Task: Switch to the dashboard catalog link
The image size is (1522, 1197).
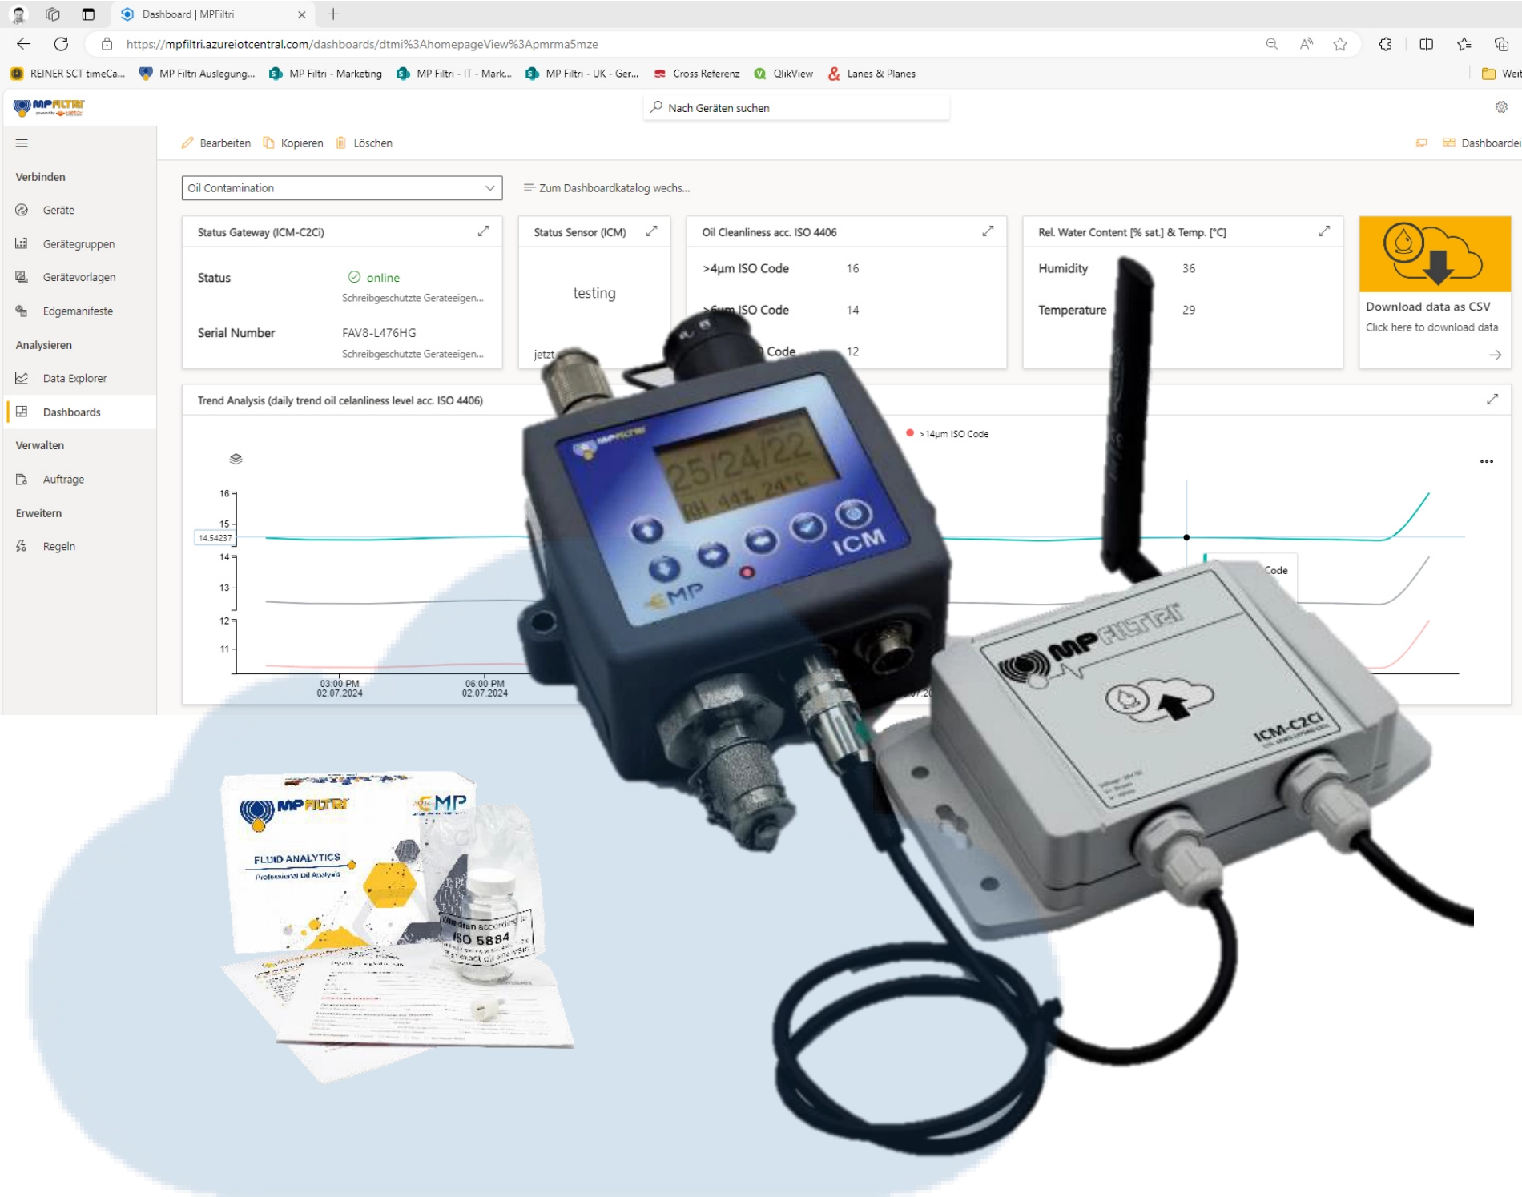Action: [606, 188]
